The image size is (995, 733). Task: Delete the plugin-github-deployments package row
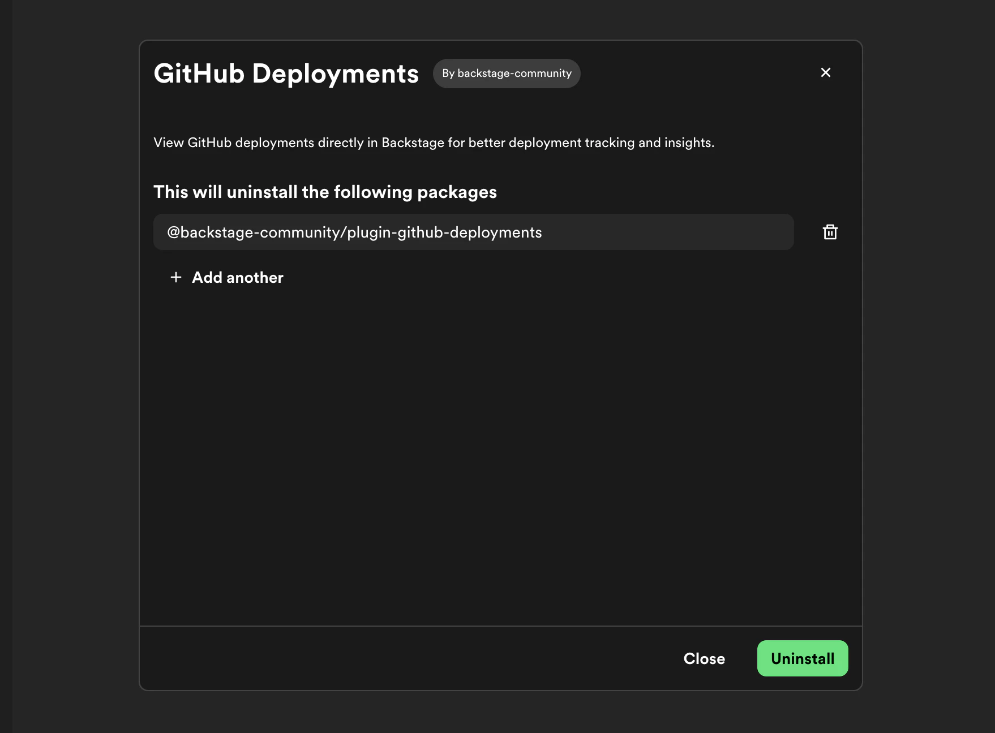(x=830, y=232)
